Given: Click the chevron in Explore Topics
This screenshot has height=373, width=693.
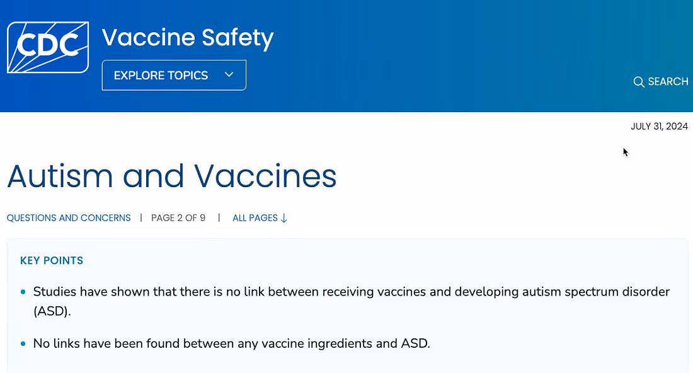Looking at the screenshot, I should (x=229, y=75).
